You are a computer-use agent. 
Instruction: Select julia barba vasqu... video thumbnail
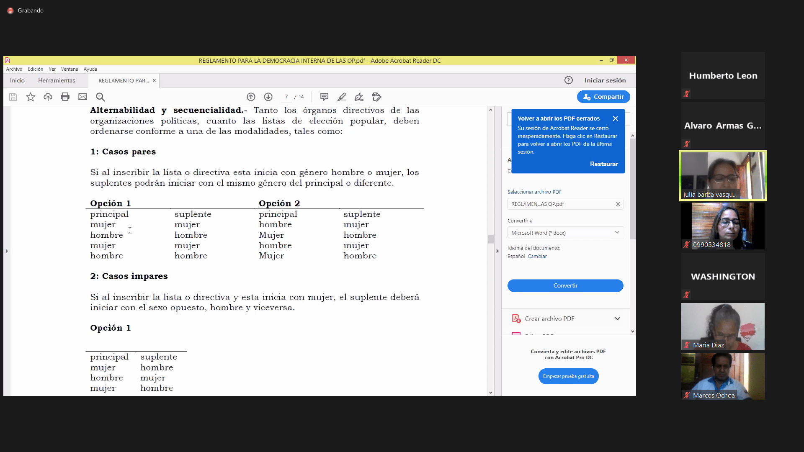(723, 176)
